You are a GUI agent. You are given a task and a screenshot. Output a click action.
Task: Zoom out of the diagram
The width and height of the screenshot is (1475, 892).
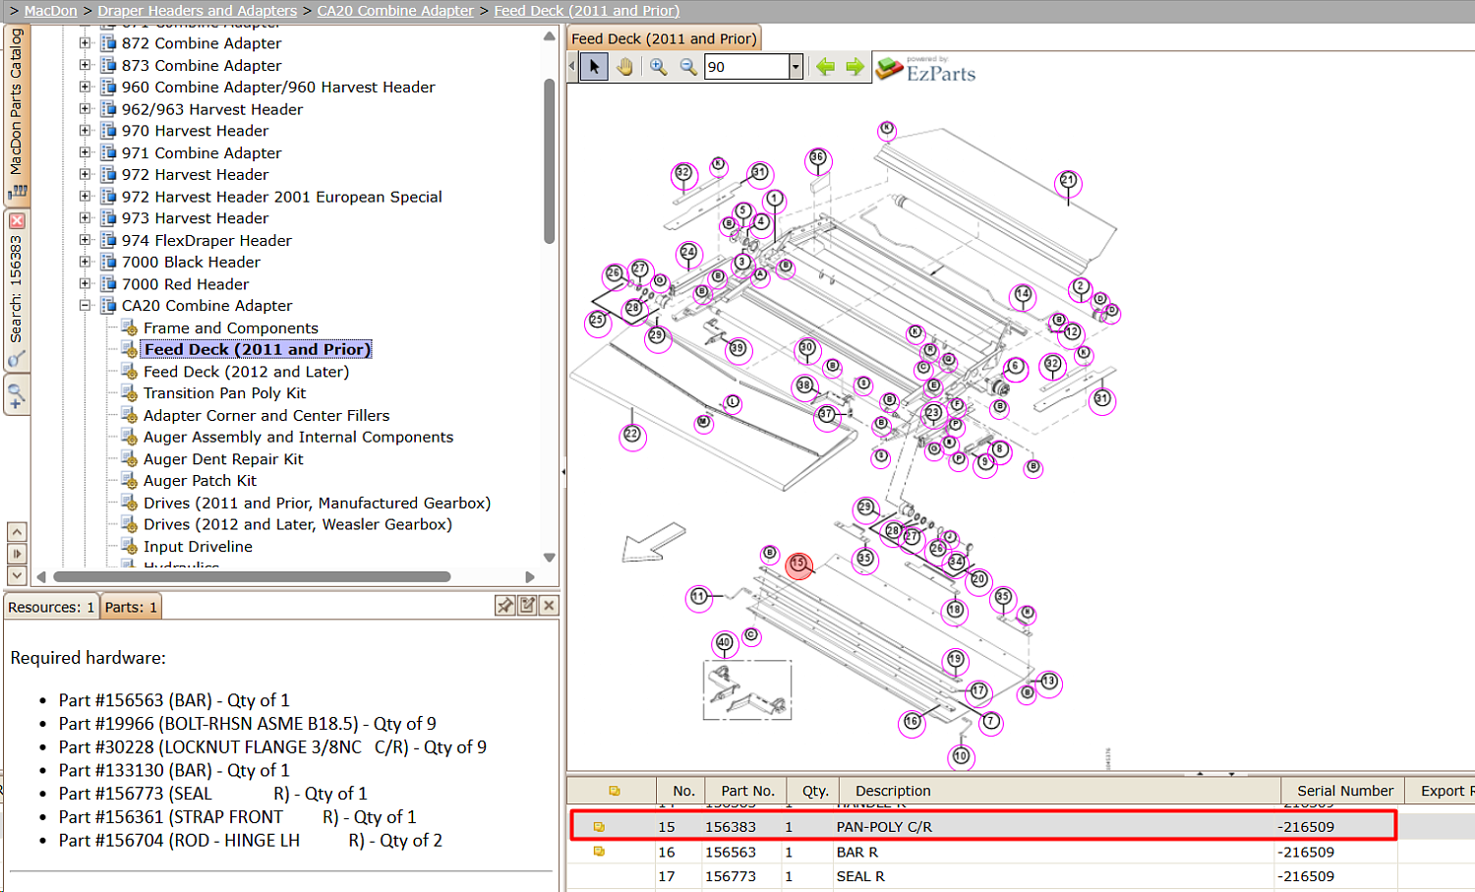pyautogui.click(x=688, y=67)
